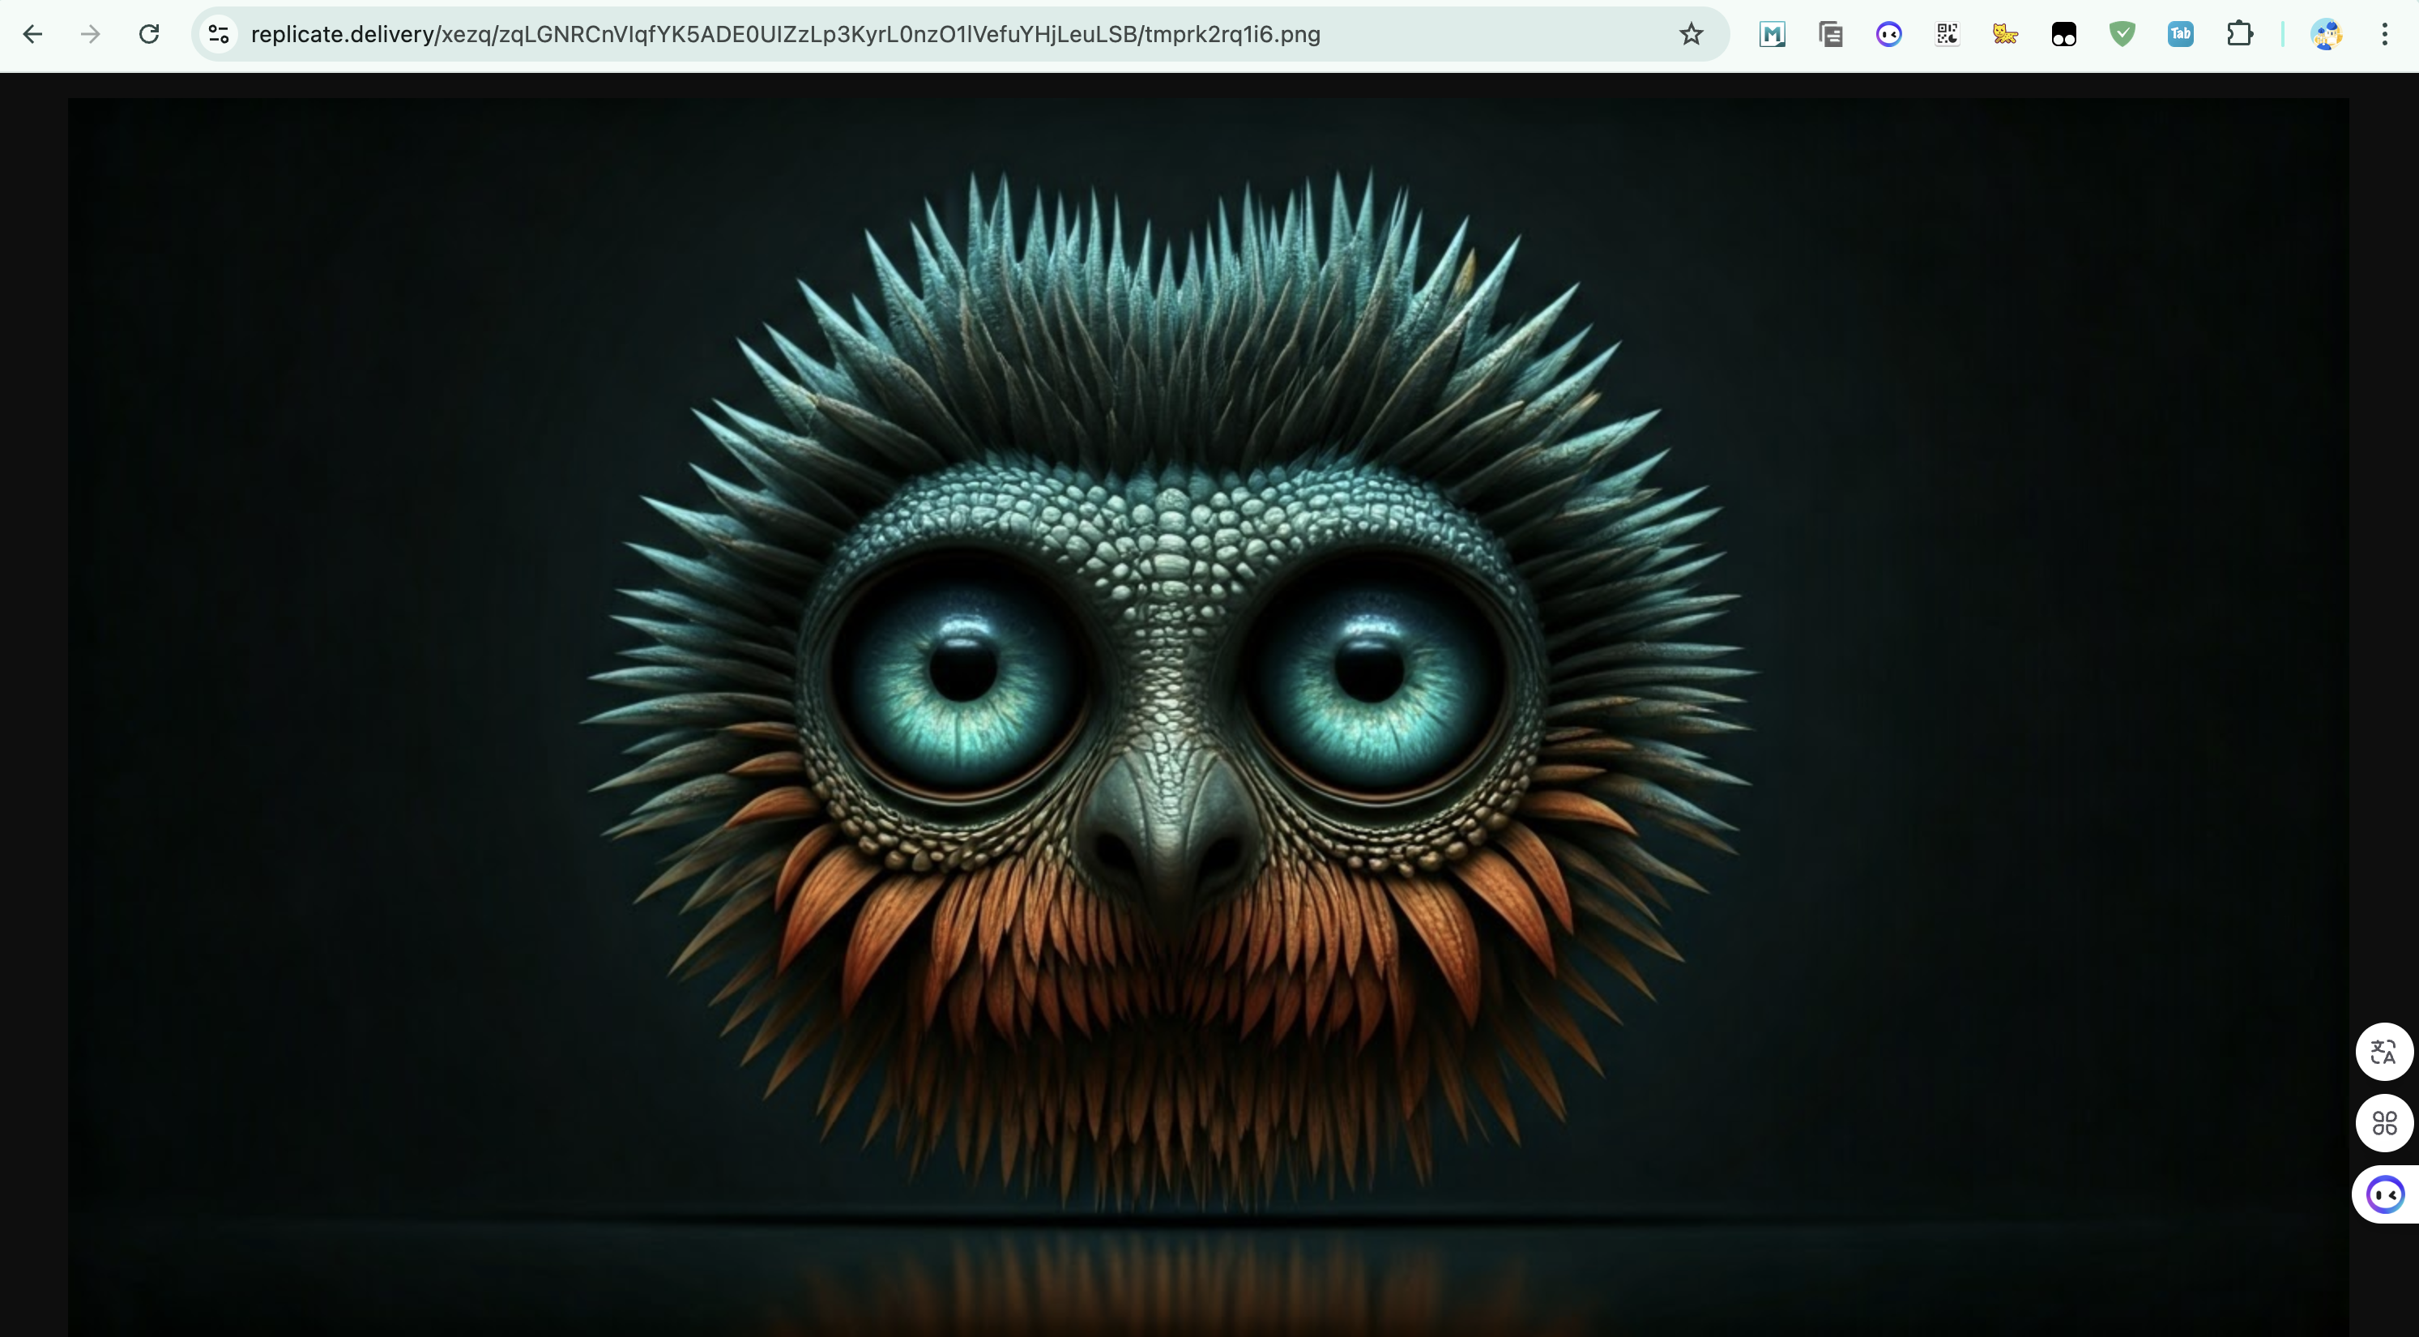Open the Chrome profile avatar menu
Screen dimensions: 2419x1337
(x=2326, y=35)
